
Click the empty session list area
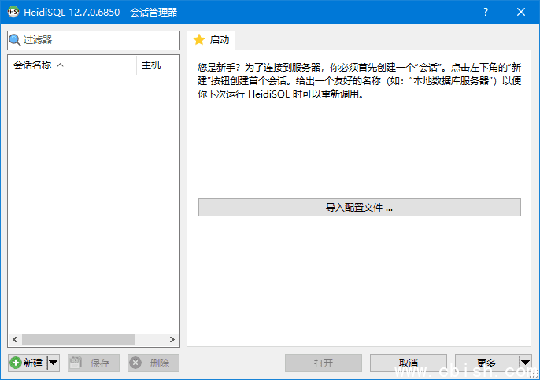[93, 197]
